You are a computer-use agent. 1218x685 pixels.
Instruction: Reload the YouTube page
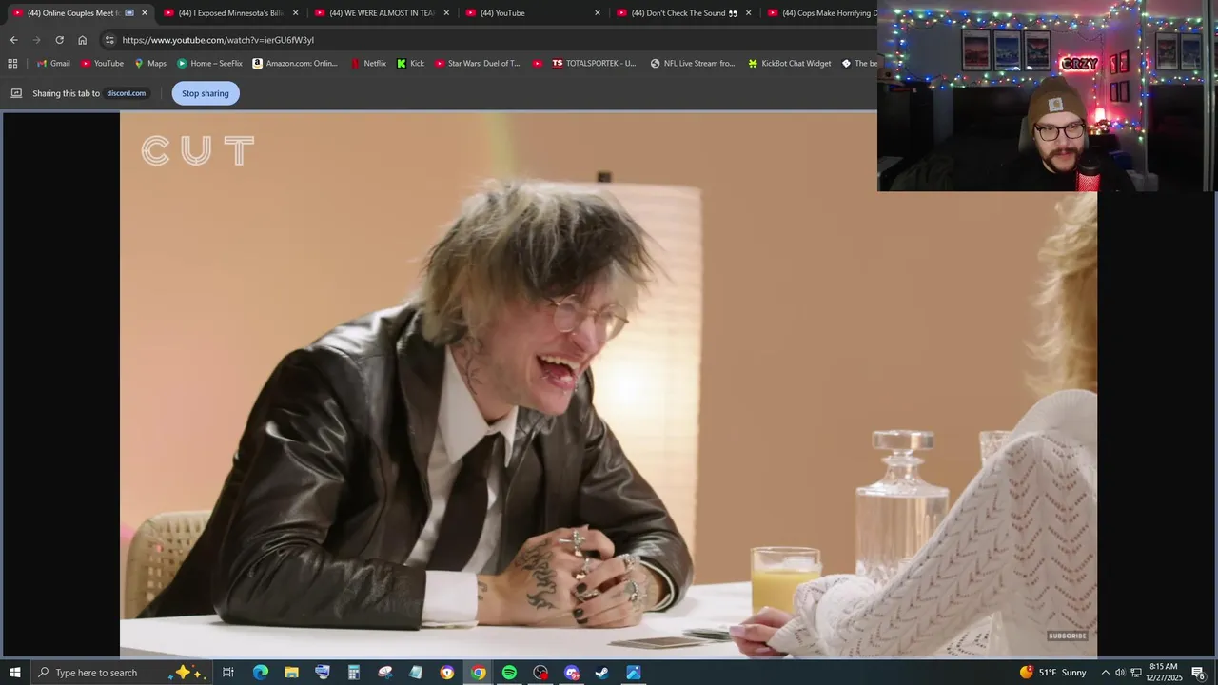coord(59,40)
